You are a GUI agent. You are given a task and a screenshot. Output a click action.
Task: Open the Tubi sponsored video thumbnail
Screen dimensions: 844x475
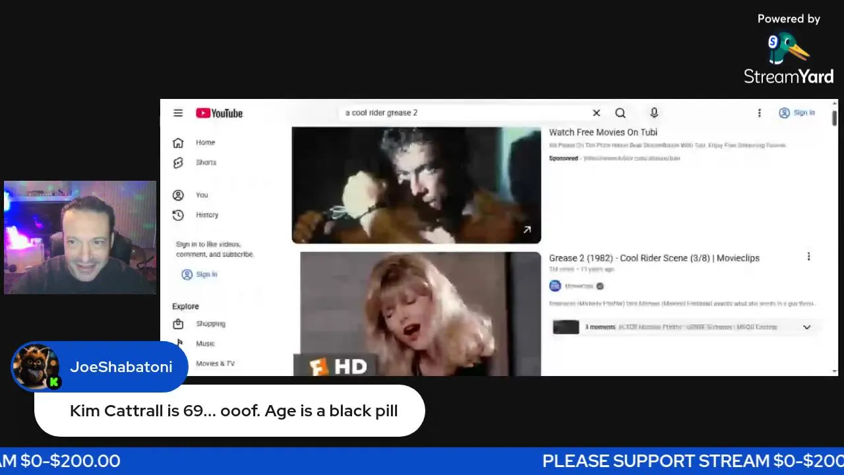pyautogui.click(x=416, y=185)
